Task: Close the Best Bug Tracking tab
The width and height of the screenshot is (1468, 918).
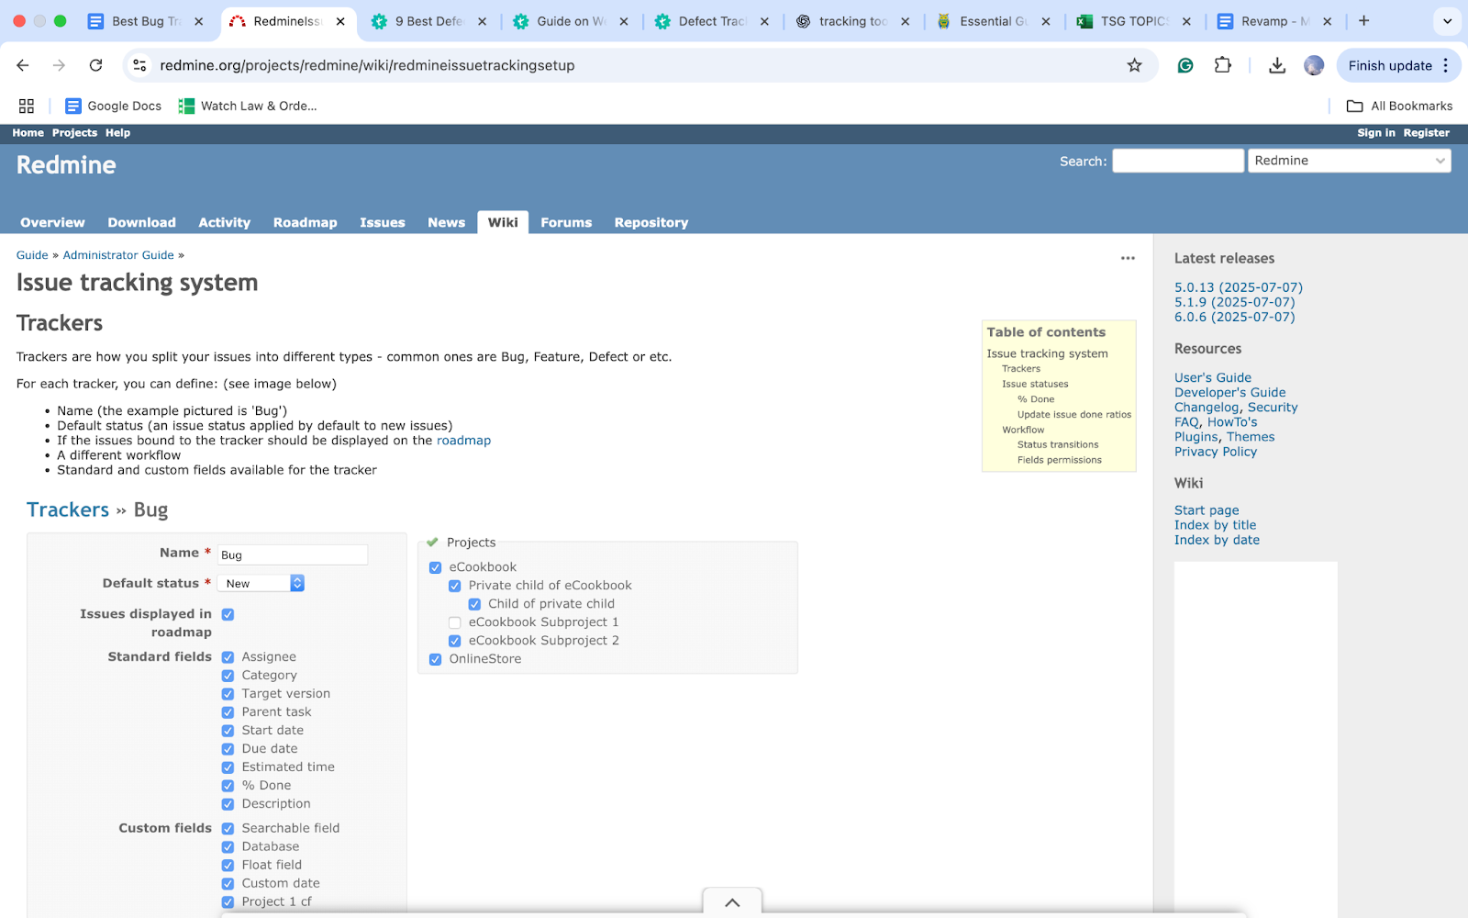Action: coord(198,21)
